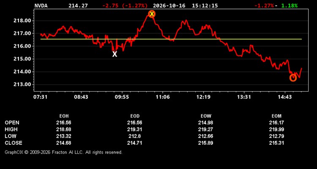This screenshot has width=317, height=169.
Task: Click the GraphCIX copyright notice
Action: [63, 152]
